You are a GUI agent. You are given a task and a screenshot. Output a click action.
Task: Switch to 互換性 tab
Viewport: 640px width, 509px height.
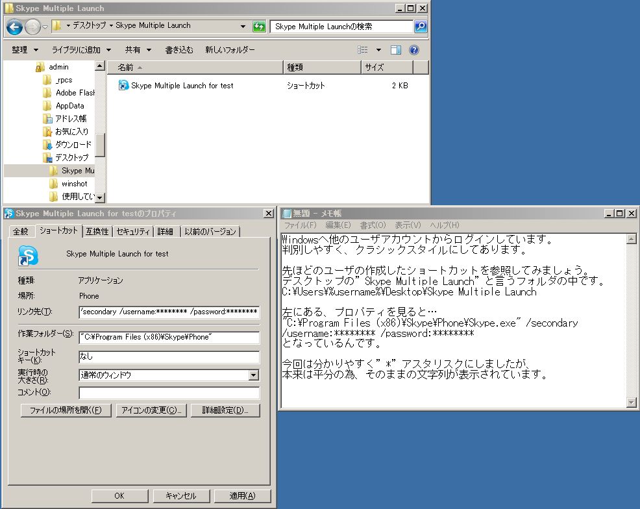tap(97, 232)
